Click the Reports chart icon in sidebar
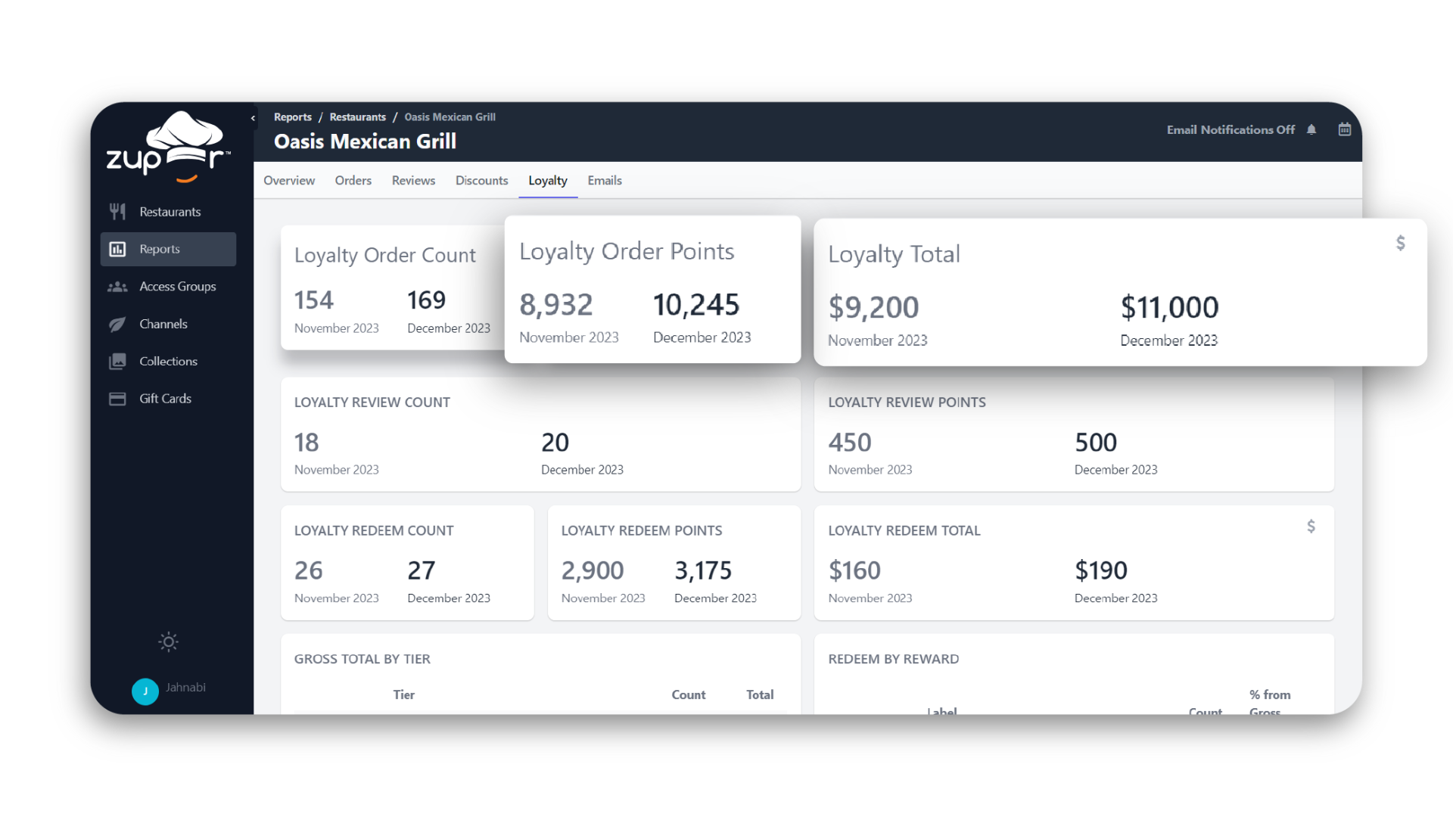Image resolution: width=1453 pixels, height=817 pixels. (117, 249)
